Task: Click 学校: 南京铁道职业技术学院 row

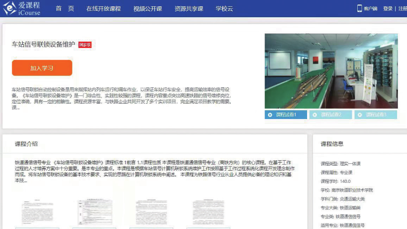Action: [x=347, y=190]
